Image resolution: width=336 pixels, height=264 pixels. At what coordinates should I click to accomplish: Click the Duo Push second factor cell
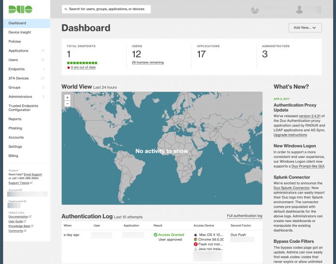pos(238,235)
